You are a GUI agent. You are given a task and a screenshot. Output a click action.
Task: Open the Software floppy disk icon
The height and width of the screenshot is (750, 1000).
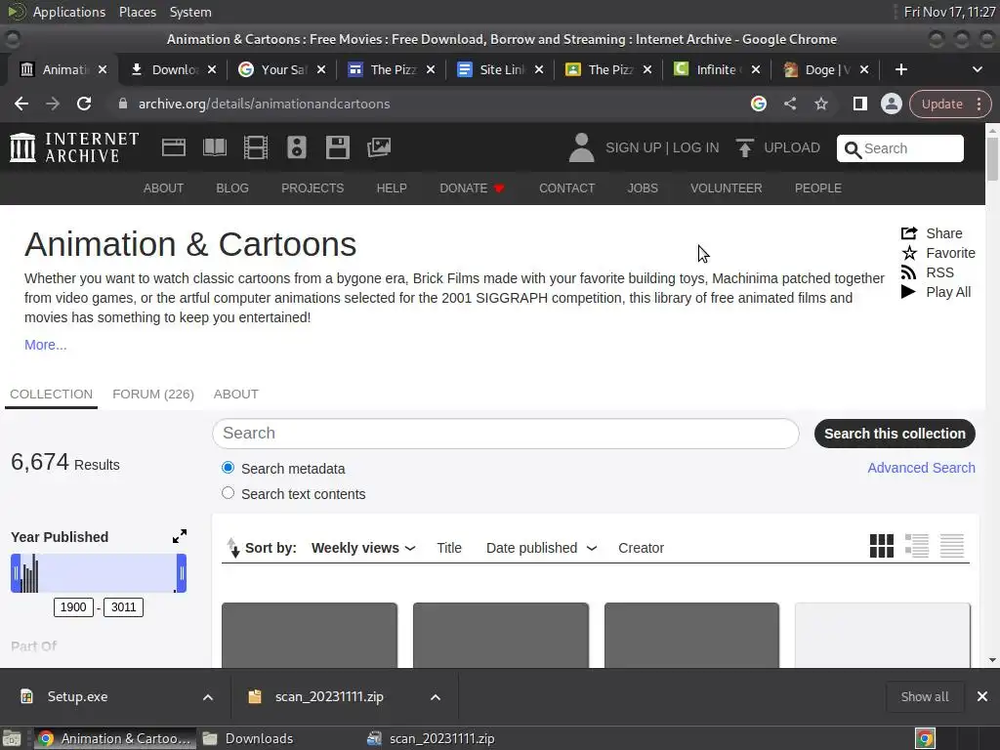[x=337, y=147]
